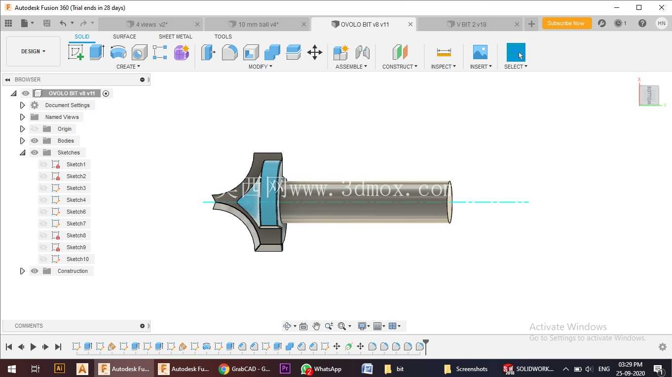Select the Create Form tool
Image resolution: width=672 pixels, height=377 pixels.
point(182,52)
